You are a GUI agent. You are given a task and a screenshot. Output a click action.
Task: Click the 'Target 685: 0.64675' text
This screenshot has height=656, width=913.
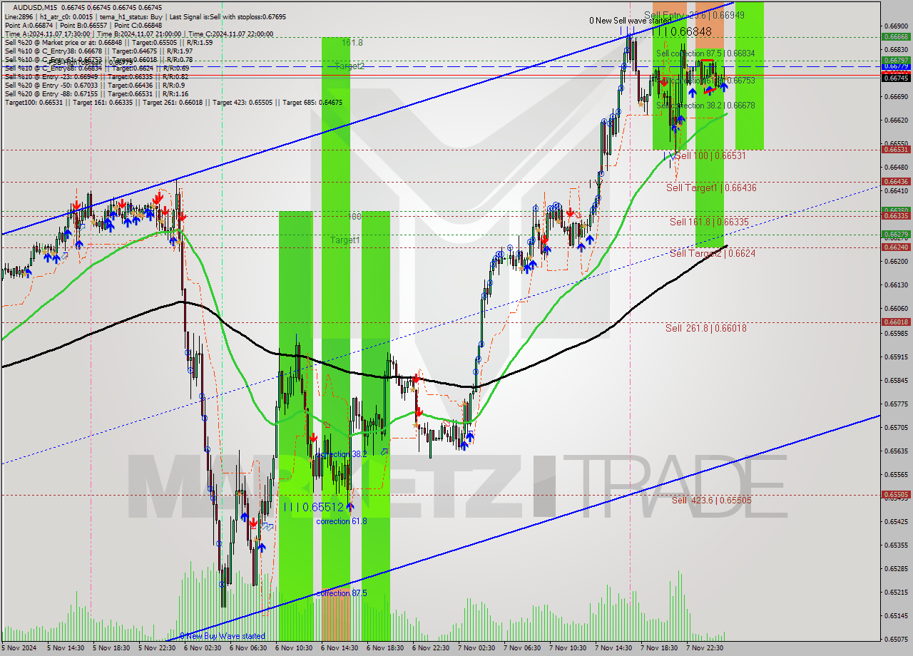(x=312, y=103)
